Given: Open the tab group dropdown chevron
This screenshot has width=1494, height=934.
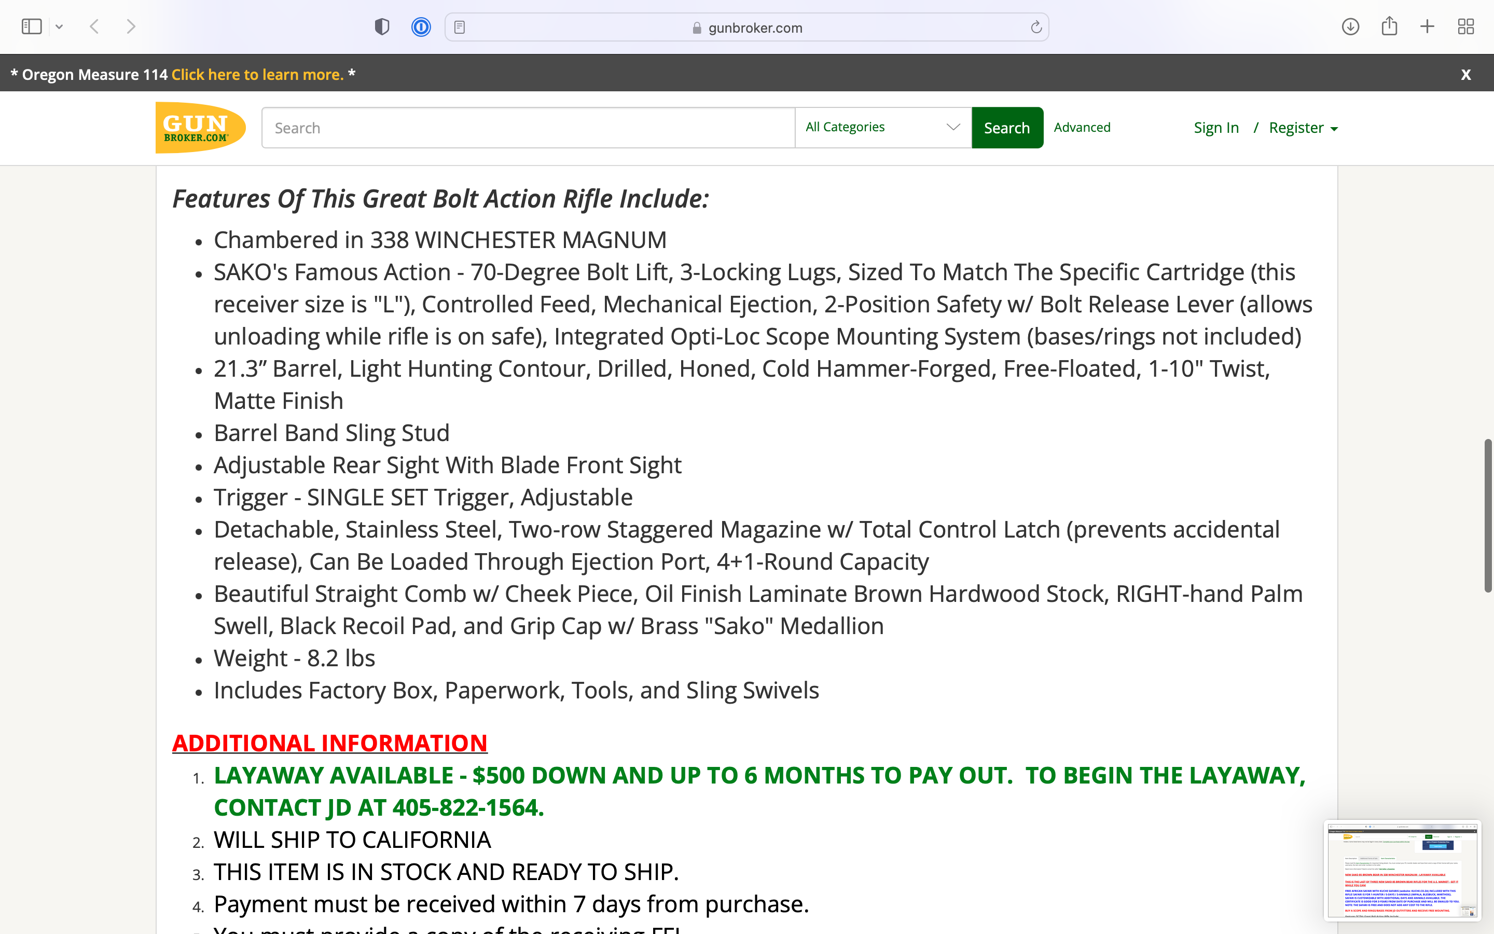Looking at the screenshot, I should coord(59,26).
